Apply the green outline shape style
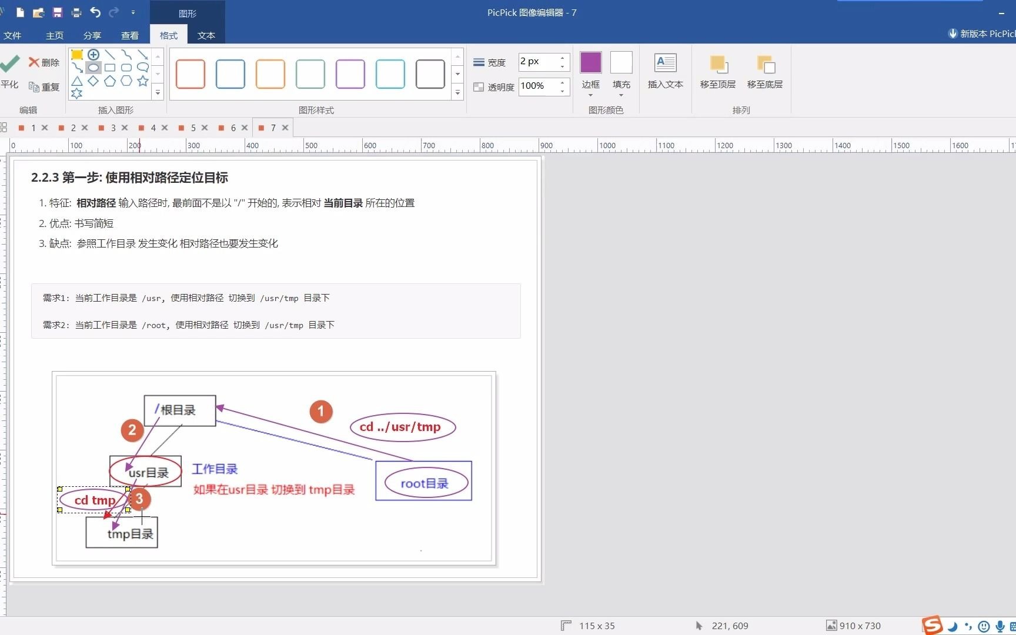Screen dimensions: 1016x635 pos(310,74)
